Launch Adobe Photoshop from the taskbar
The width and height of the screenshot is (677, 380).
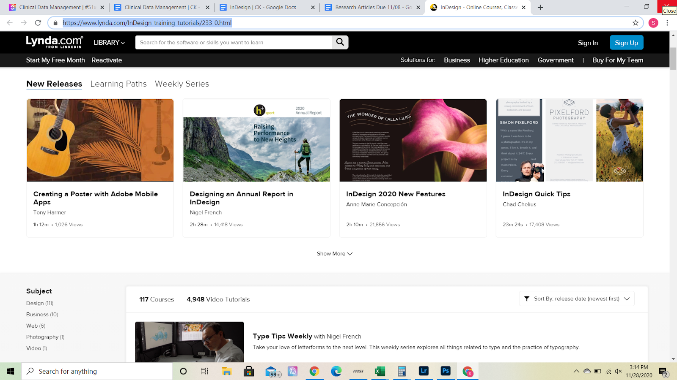click(446, 371)
